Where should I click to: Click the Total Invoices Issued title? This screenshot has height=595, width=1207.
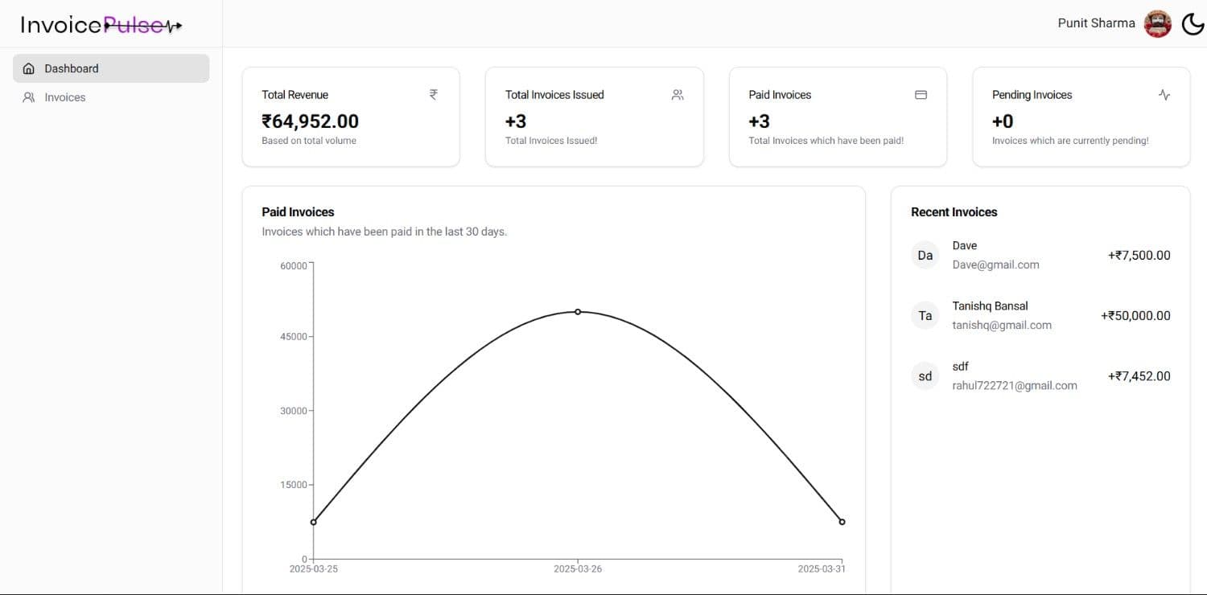click(x=554, y=95)
